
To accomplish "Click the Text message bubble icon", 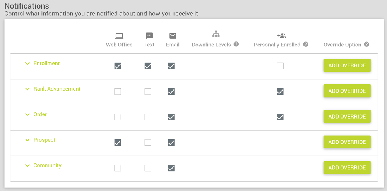I will (x=149, y=36).
